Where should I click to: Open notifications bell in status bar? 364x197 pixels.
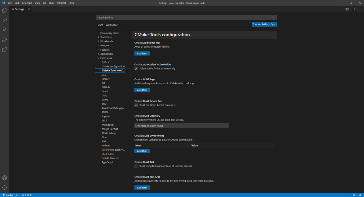click(360, 195)
